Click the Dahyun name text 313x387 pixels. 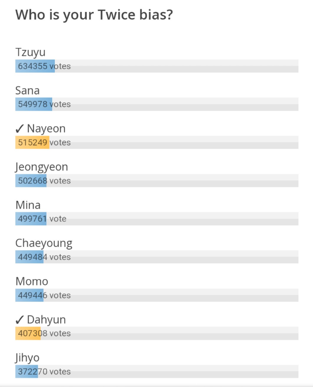click(x=46, y=320)
